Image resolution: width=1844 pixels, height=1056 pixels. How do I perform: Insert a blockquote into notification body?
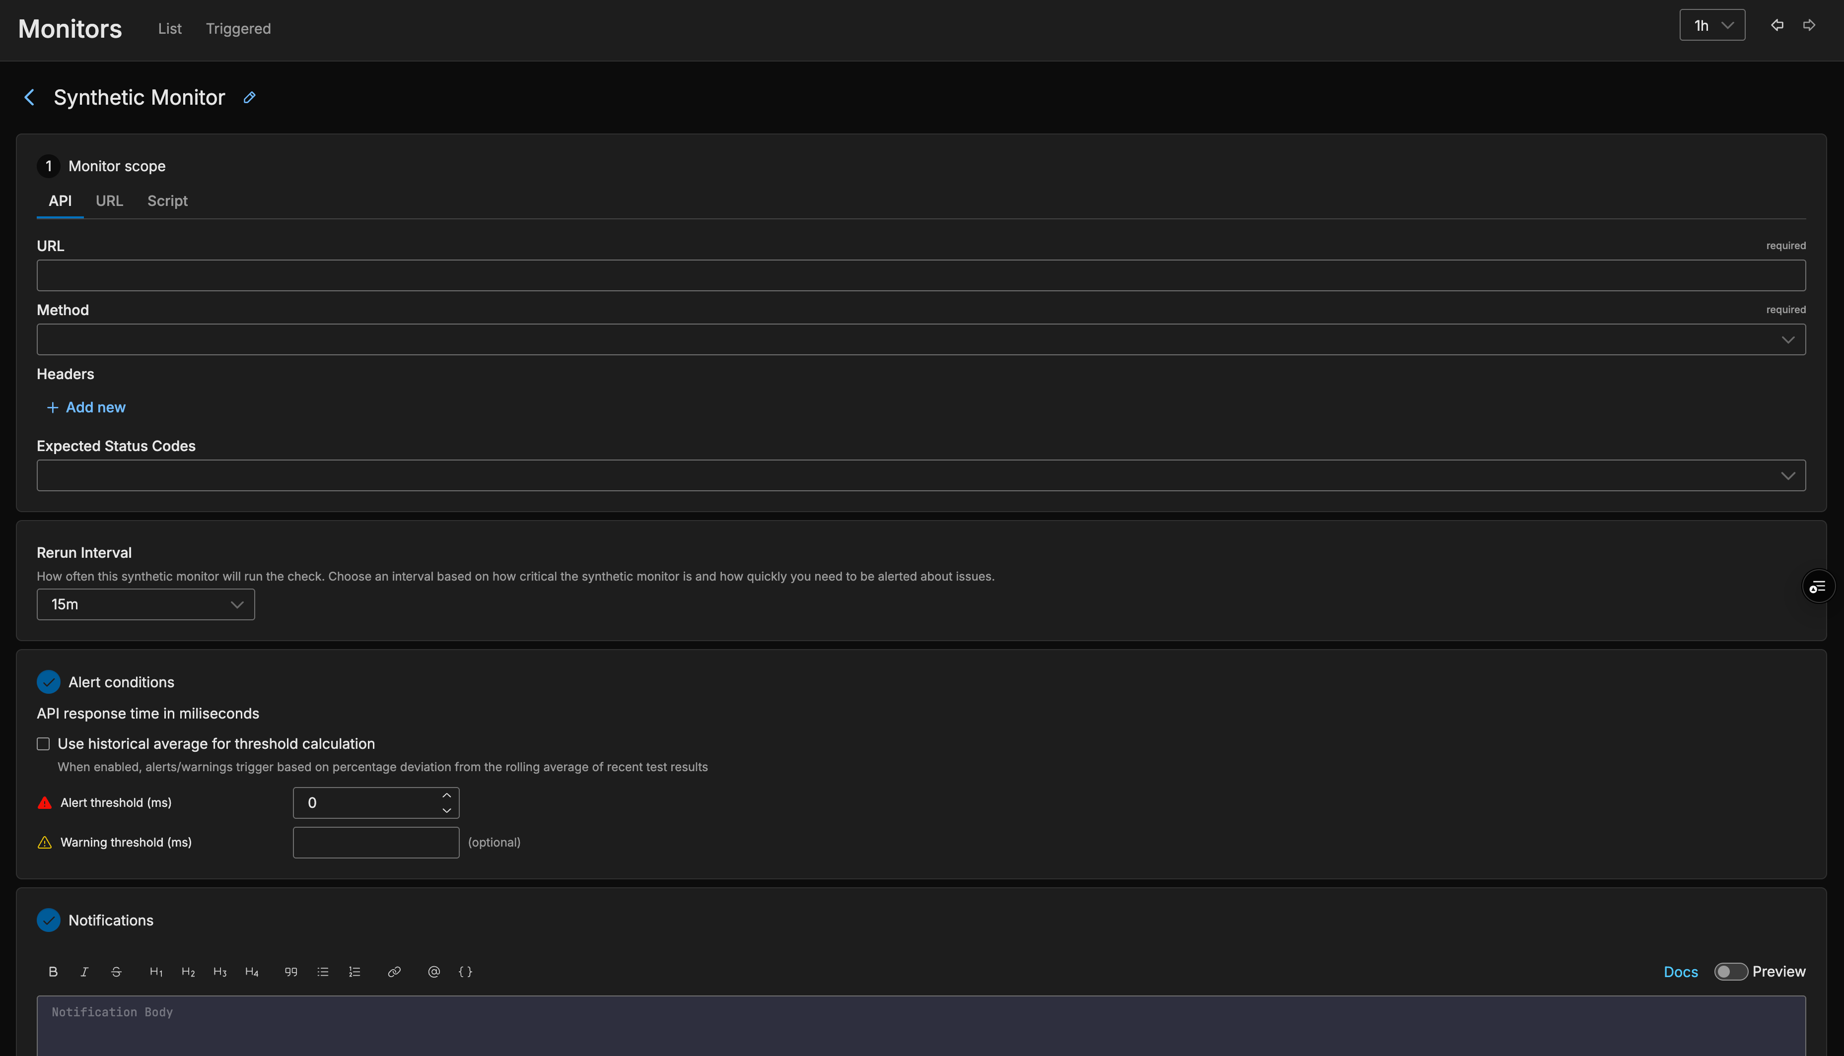290,971
